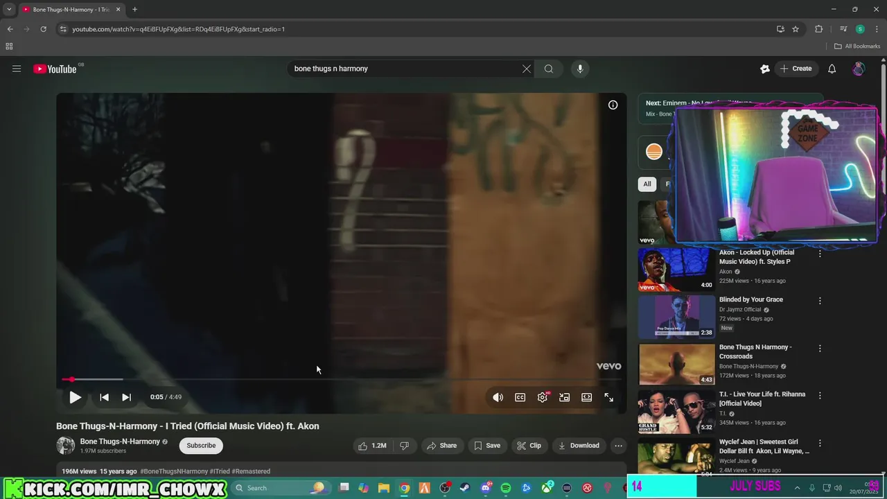Click the Windows taskbar Search box
The height and width of the screenshot is (499, 887).
(280, 488)
